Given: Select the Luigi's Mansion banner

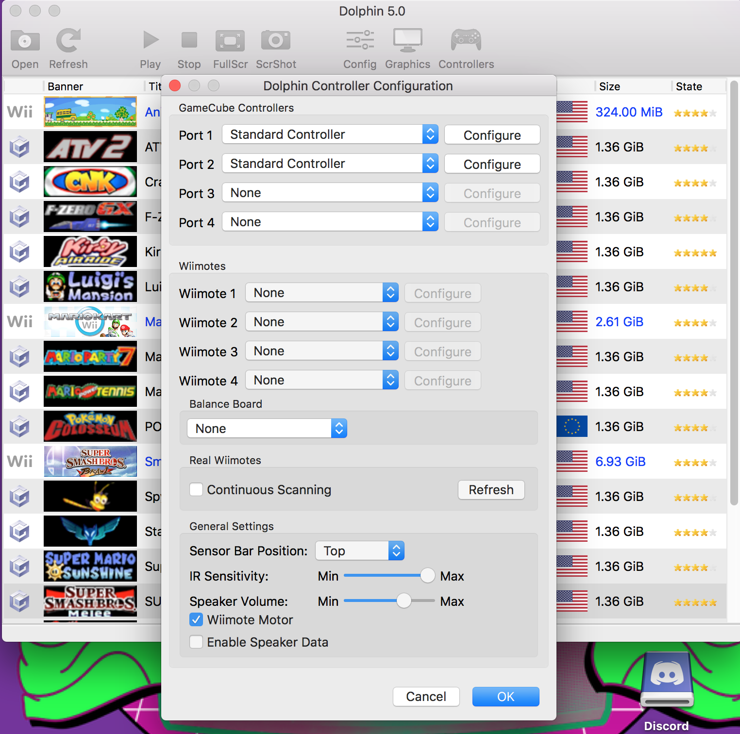Looking at the screenshot, I should tap(90, 286).
